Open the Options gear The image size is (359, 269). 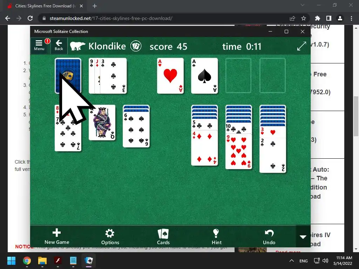tap(110, 236)
